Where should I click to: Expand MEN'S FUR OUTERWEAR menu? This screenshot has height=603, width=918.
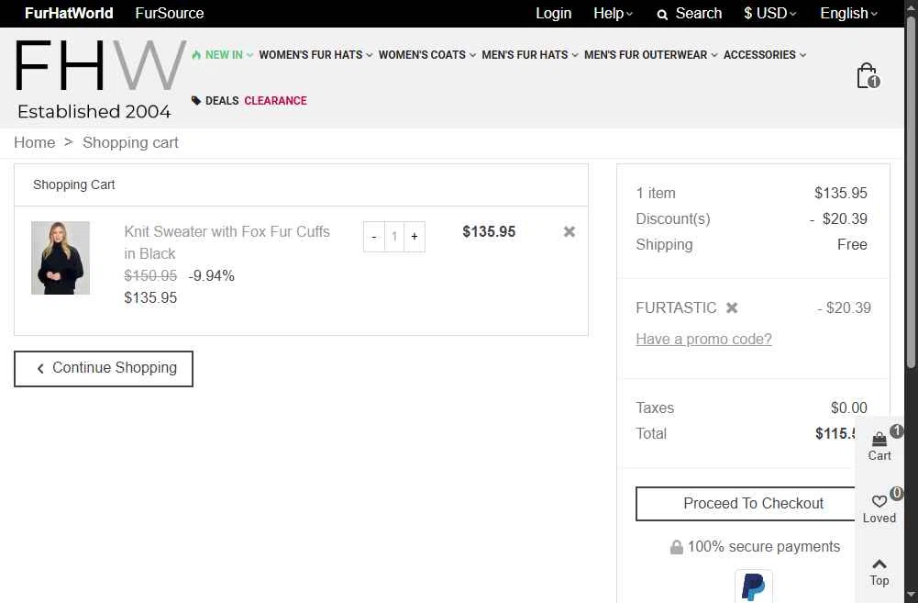[x=650, y=54]
